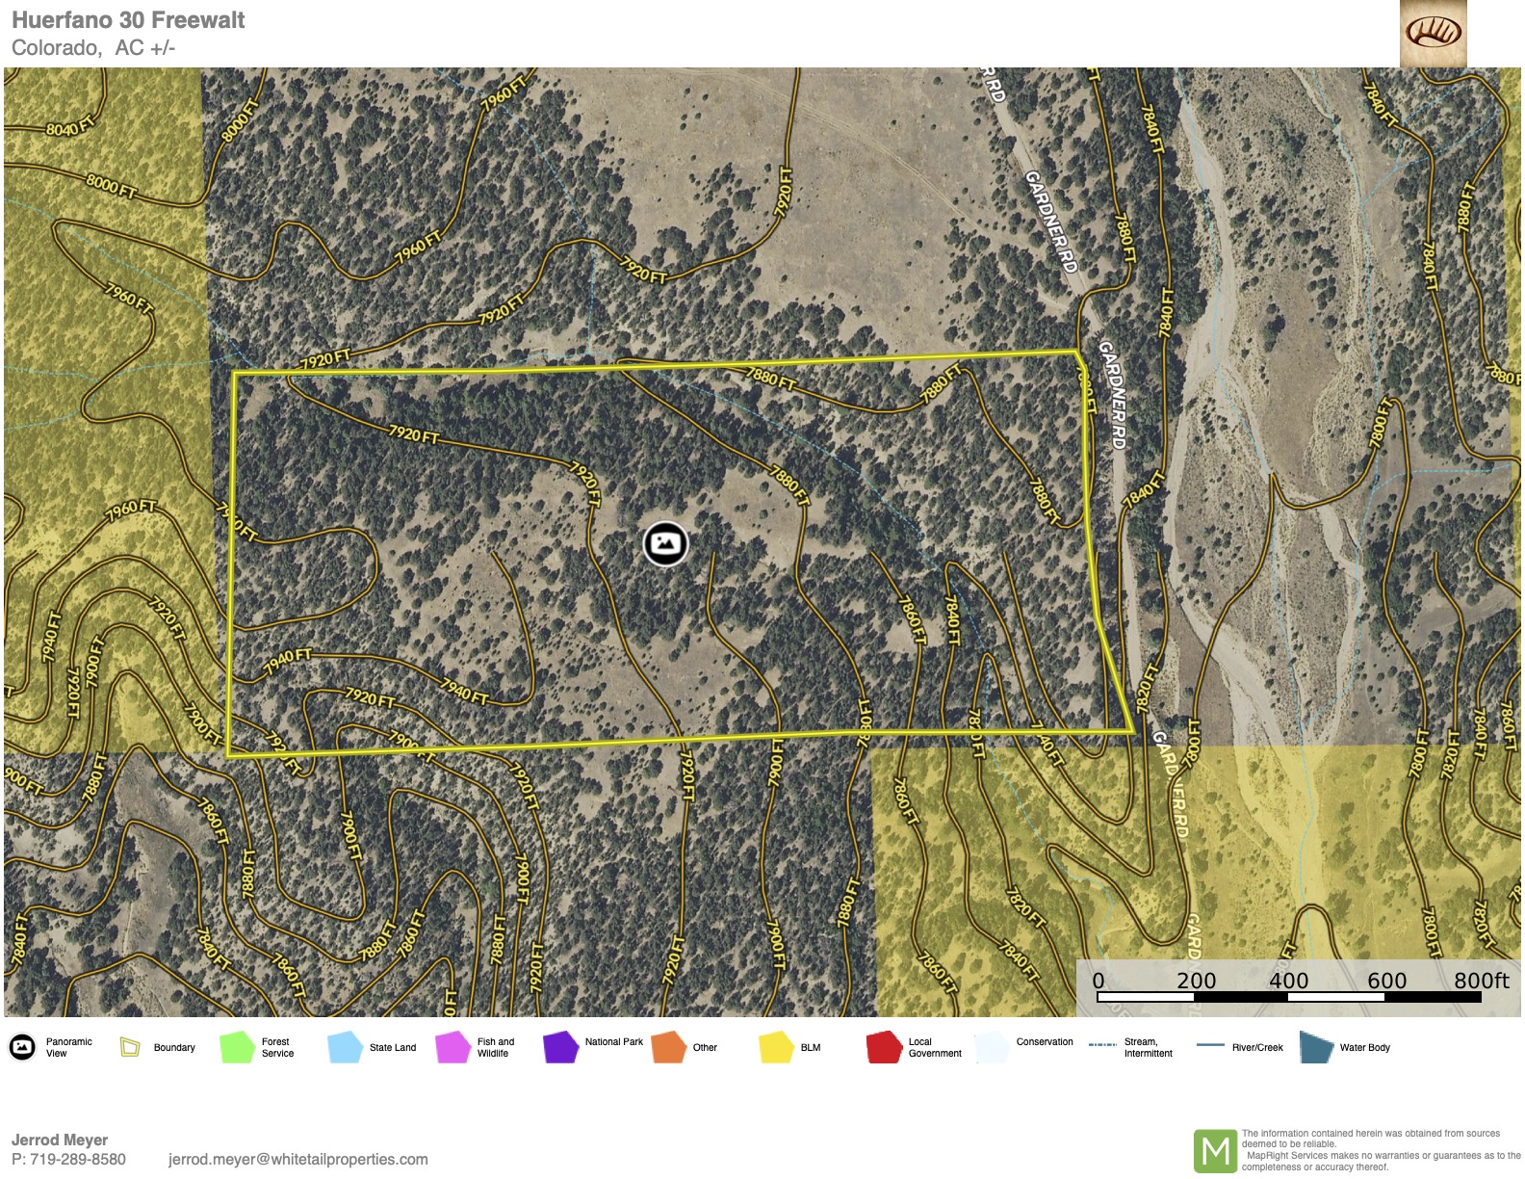Click the Whitetail Properties logo
Screen dimensions: 1525x1179
coord(1433,33)
